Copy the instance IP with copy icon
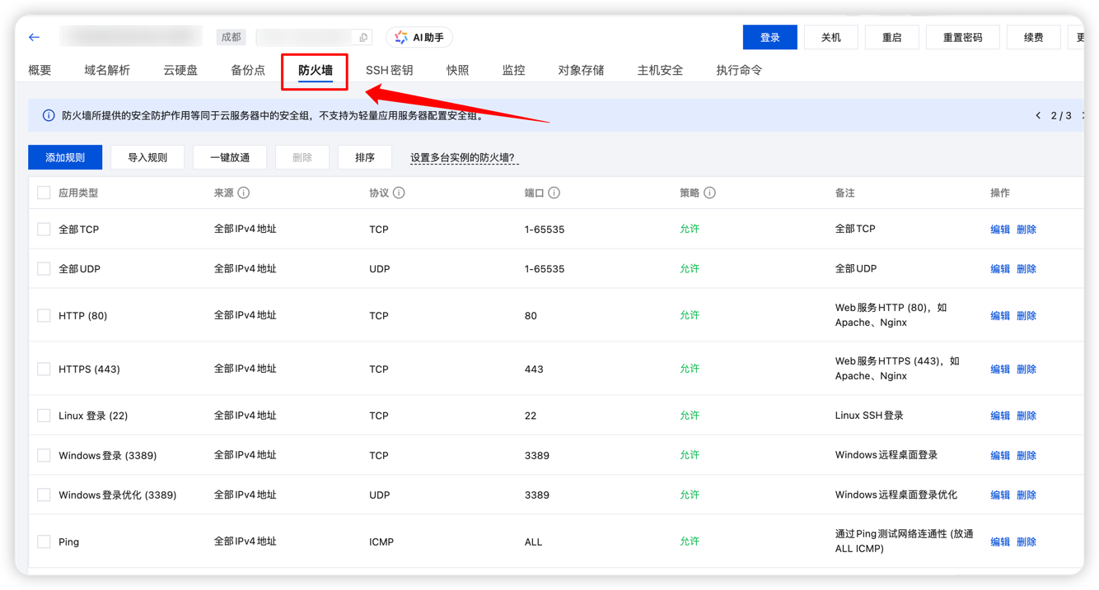The width and height of the screenshot is (1099, 590). point(363,36)
